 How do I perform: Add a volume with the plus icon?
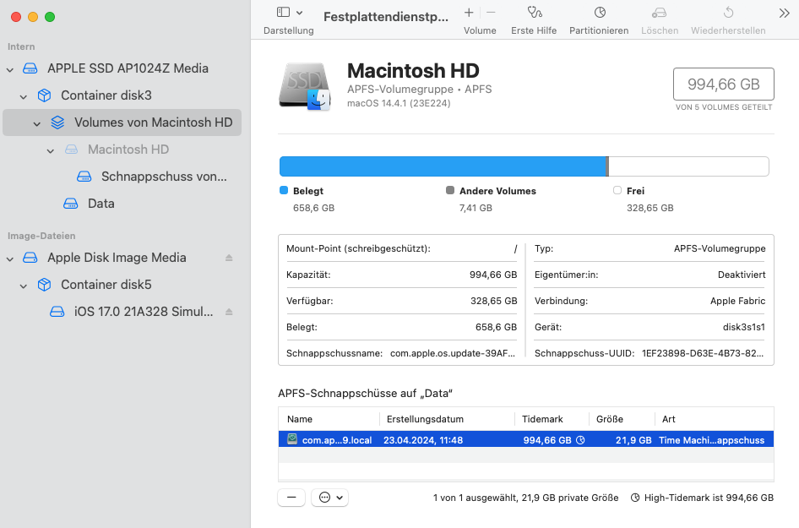(469, 13)
